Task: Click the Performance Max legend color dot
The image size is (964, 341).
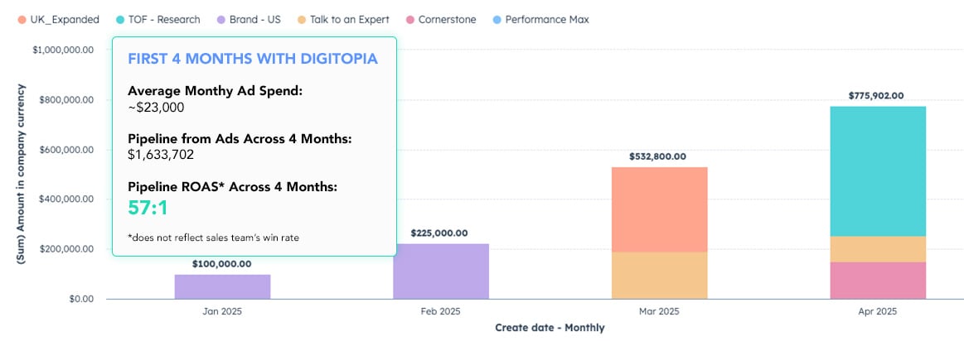Action: pos(496,19)
